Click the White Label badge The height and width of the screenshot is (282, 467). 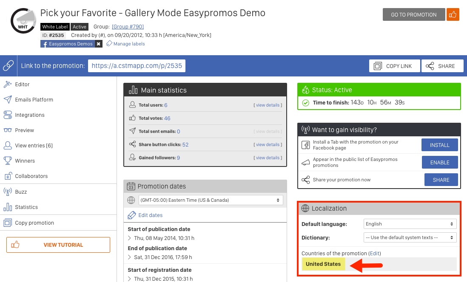[55, 27]
